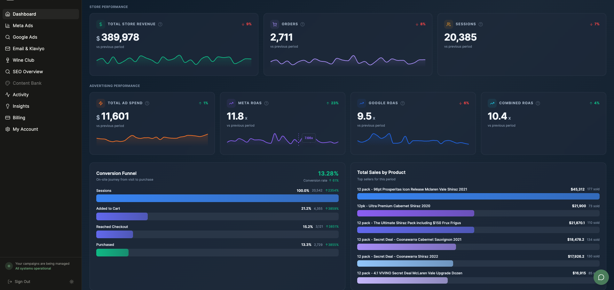Click the Total Ad Spend orange chart
This screenshot has height=290, width=614.
[x=152, y=139]
